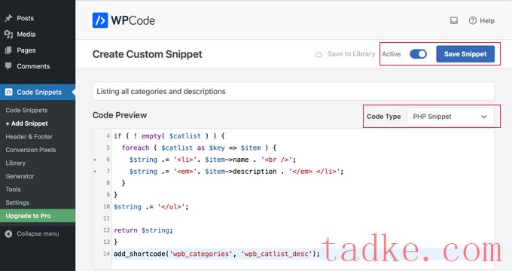Click the Pages icon in sidebar

8,50
